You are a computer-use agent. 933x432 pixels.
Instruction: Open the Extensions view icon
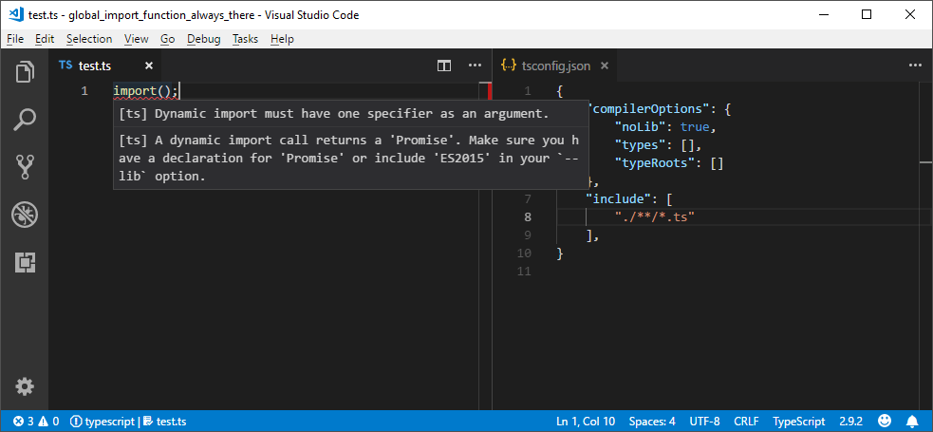[x=25, y=262]
